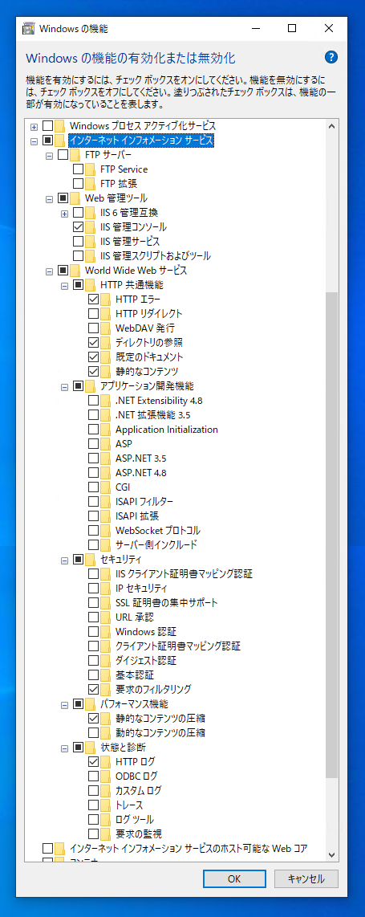365x917 pixels.
Task: Click folder icon beside FTP Service
Action: click(x=90, y=169)
